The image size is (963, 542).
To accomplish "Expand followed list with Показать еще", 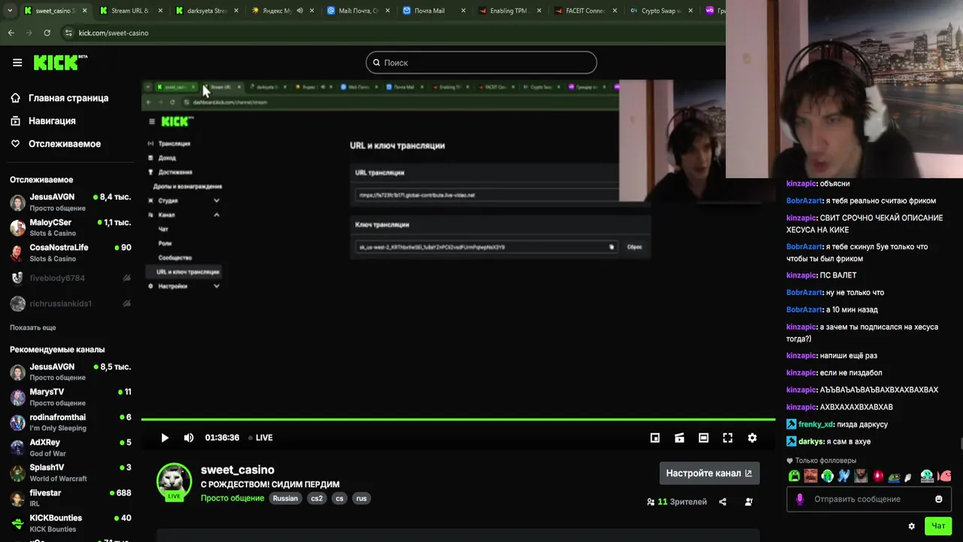I will [x=33, y=327].
